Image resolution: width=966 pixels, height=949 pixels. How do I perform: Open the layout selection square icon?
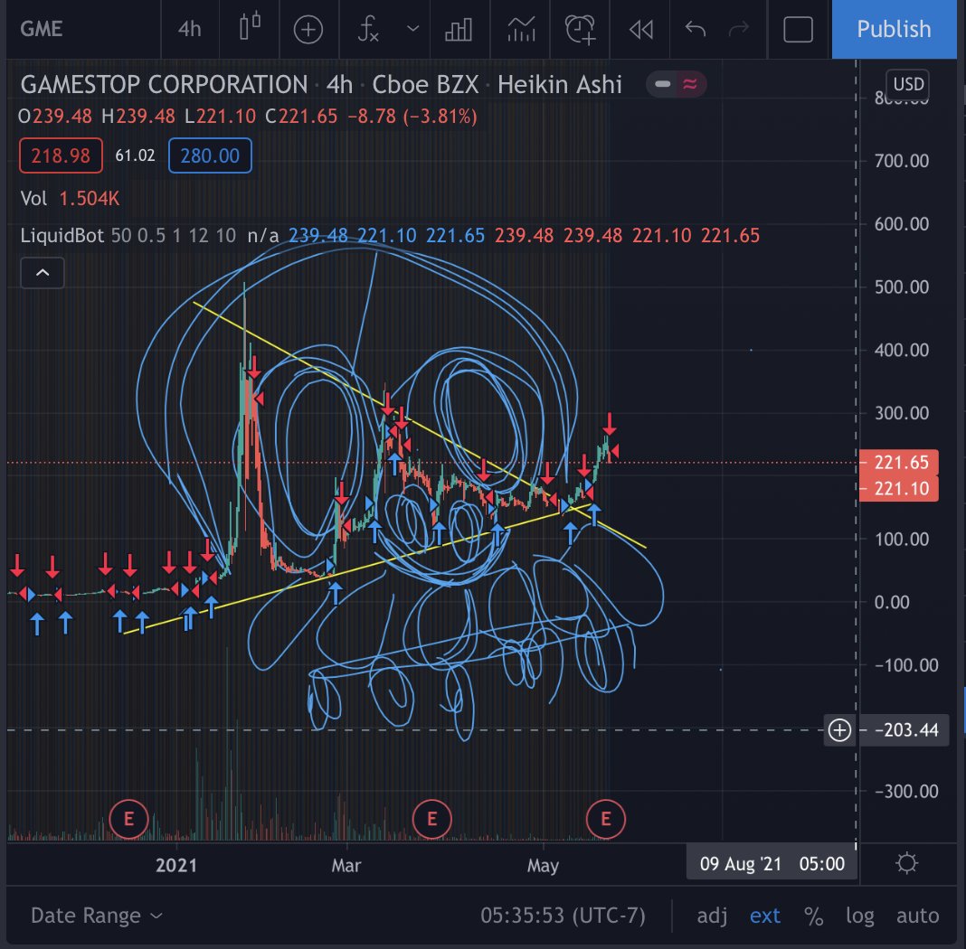tap(798, 30)
